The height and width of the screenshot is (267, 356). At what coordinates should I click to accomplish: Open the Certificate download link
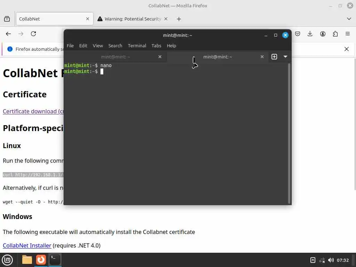point(33,112)
